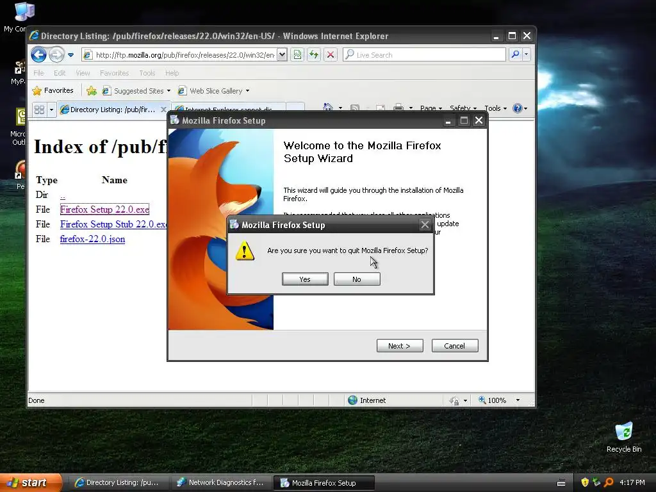Open the Page dropdown in command bar
The width and height of the screenshot is (656, 492).
point(431,108)
